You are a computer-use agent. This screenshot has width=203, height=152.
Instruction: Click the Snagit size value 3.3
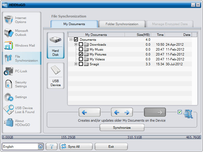[148, 64]
